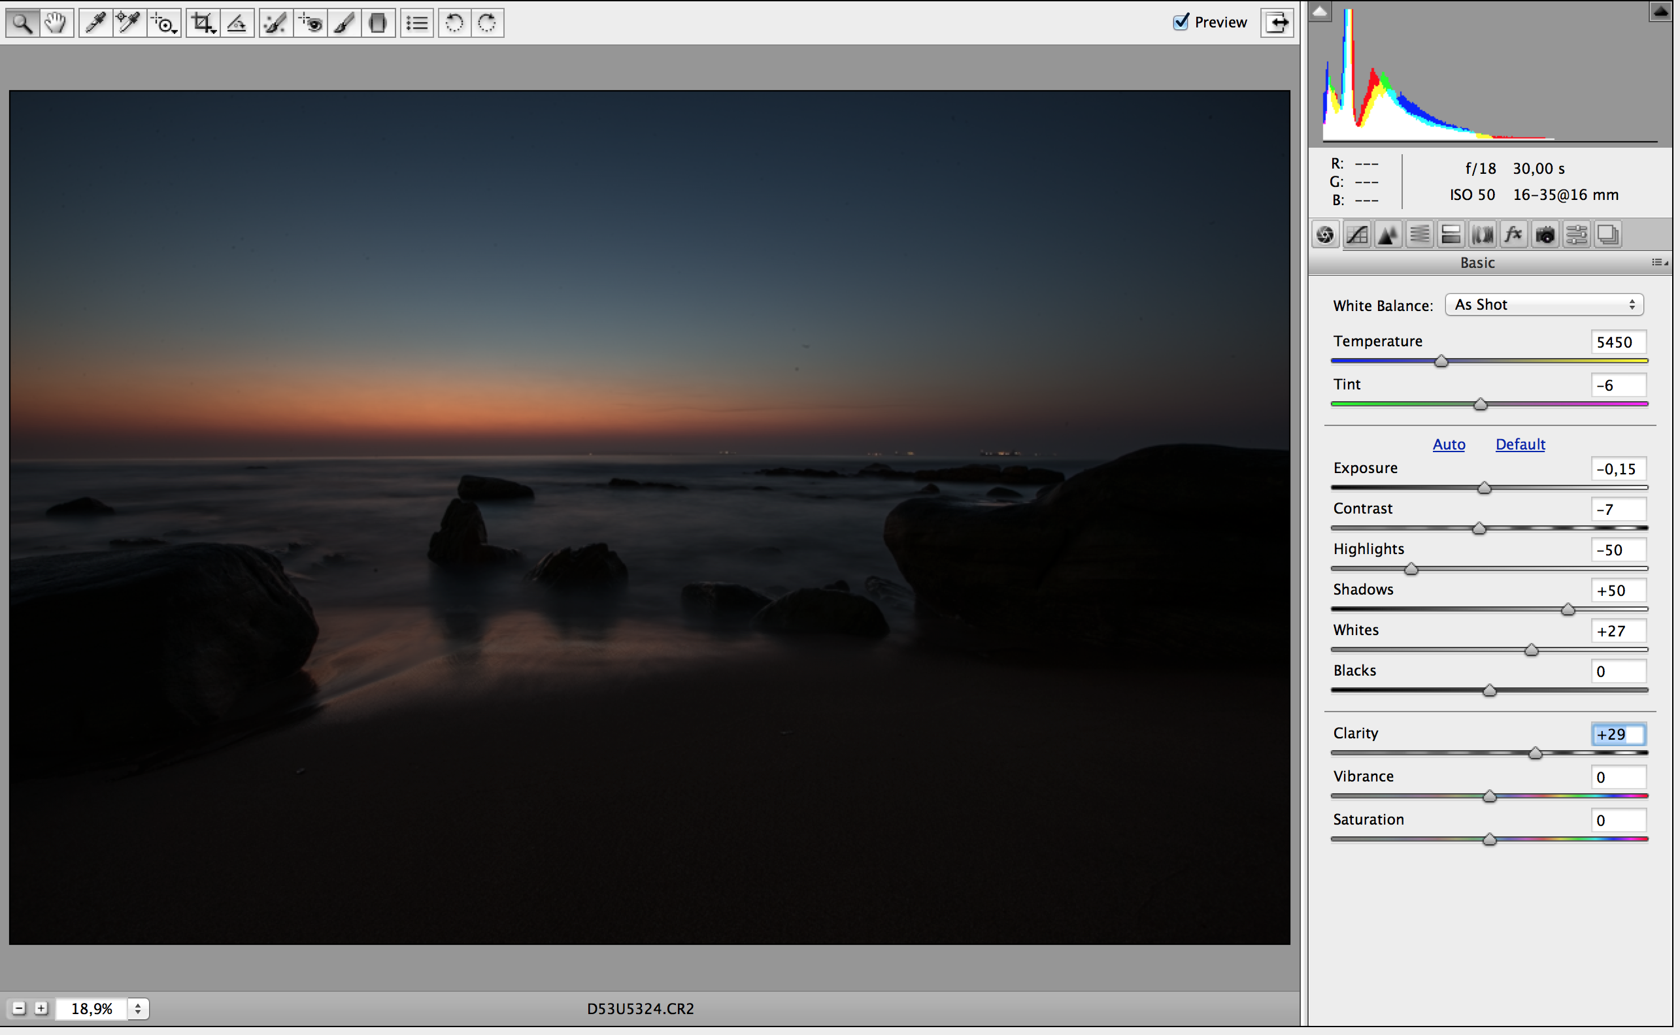Uncheck the Preview checkbox
The width and height of the screenshot is (1680, 1035).
click(1181, 22)
